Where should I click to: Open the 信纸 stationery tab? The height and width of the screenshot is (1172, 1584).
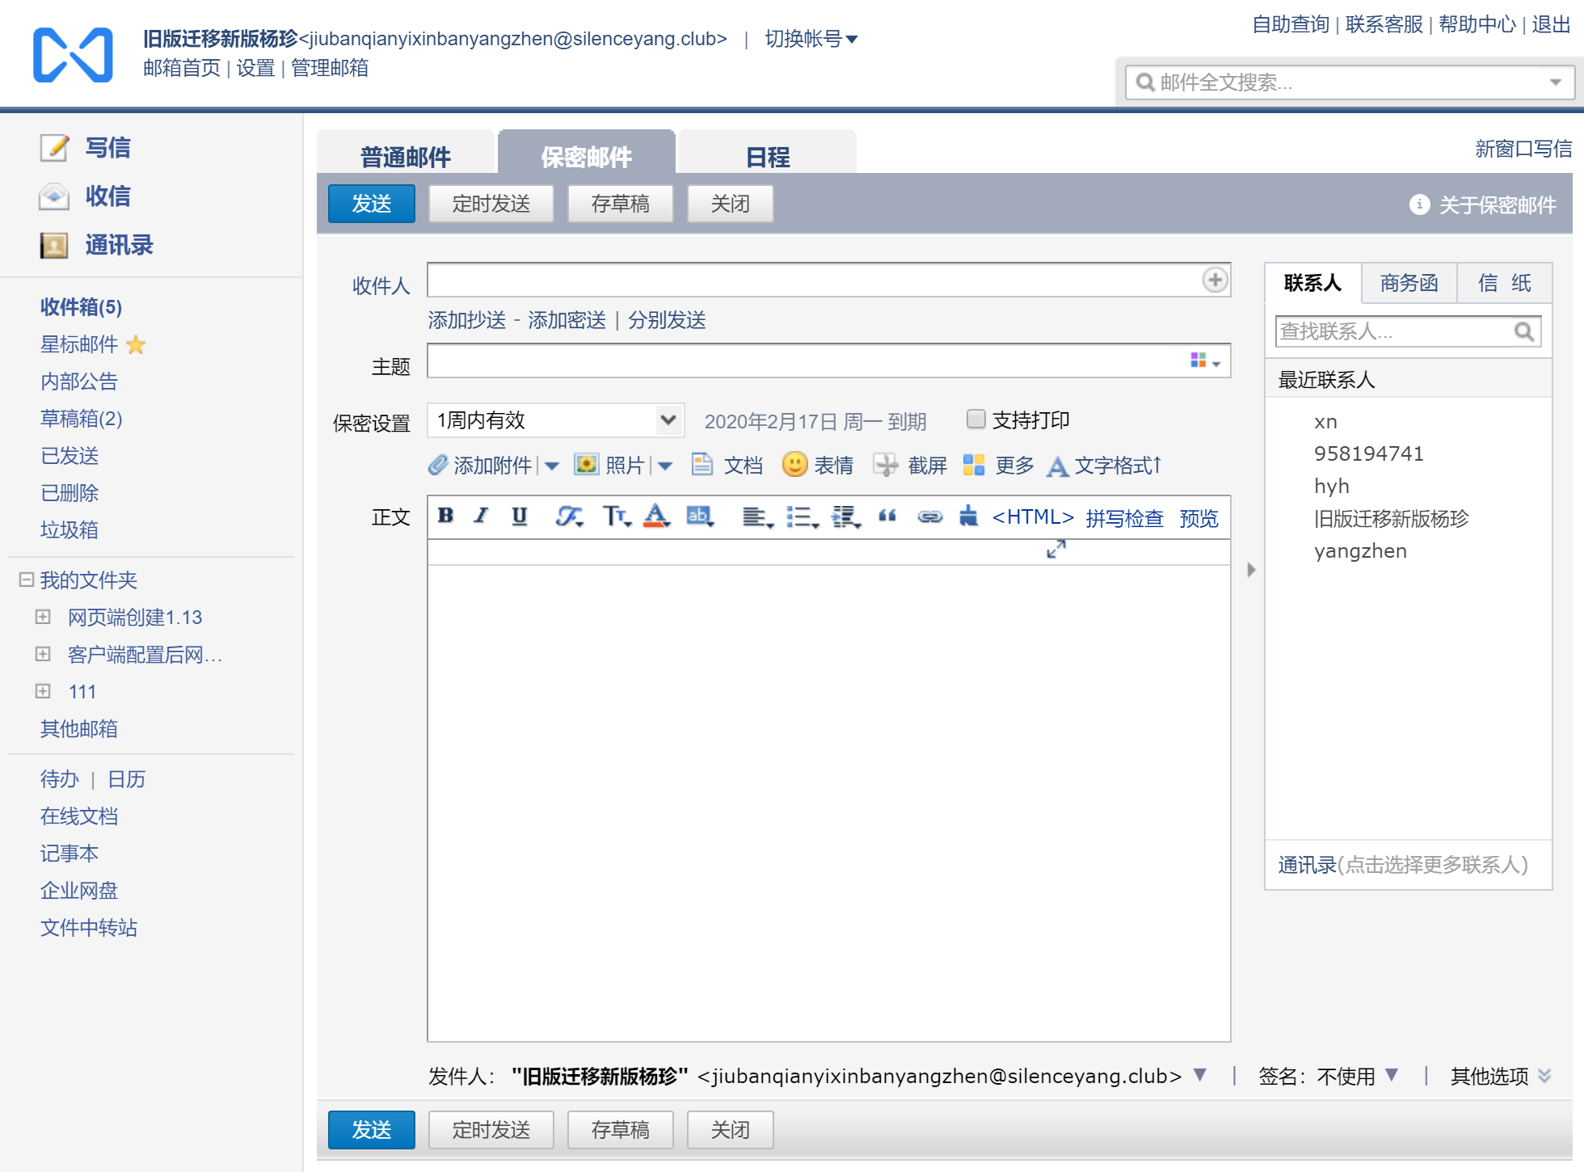[1505, 283]
